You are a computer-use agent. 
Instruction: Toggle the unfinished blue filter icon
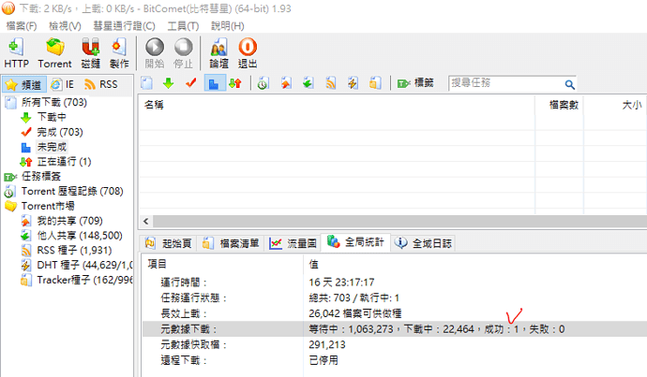click(x=214, y=83)
